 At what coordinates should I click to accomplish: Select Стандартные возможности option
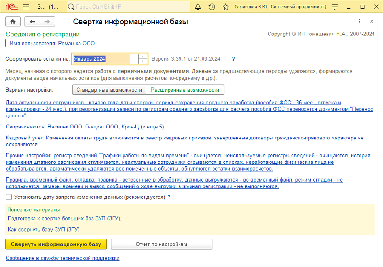click(109, 90)
